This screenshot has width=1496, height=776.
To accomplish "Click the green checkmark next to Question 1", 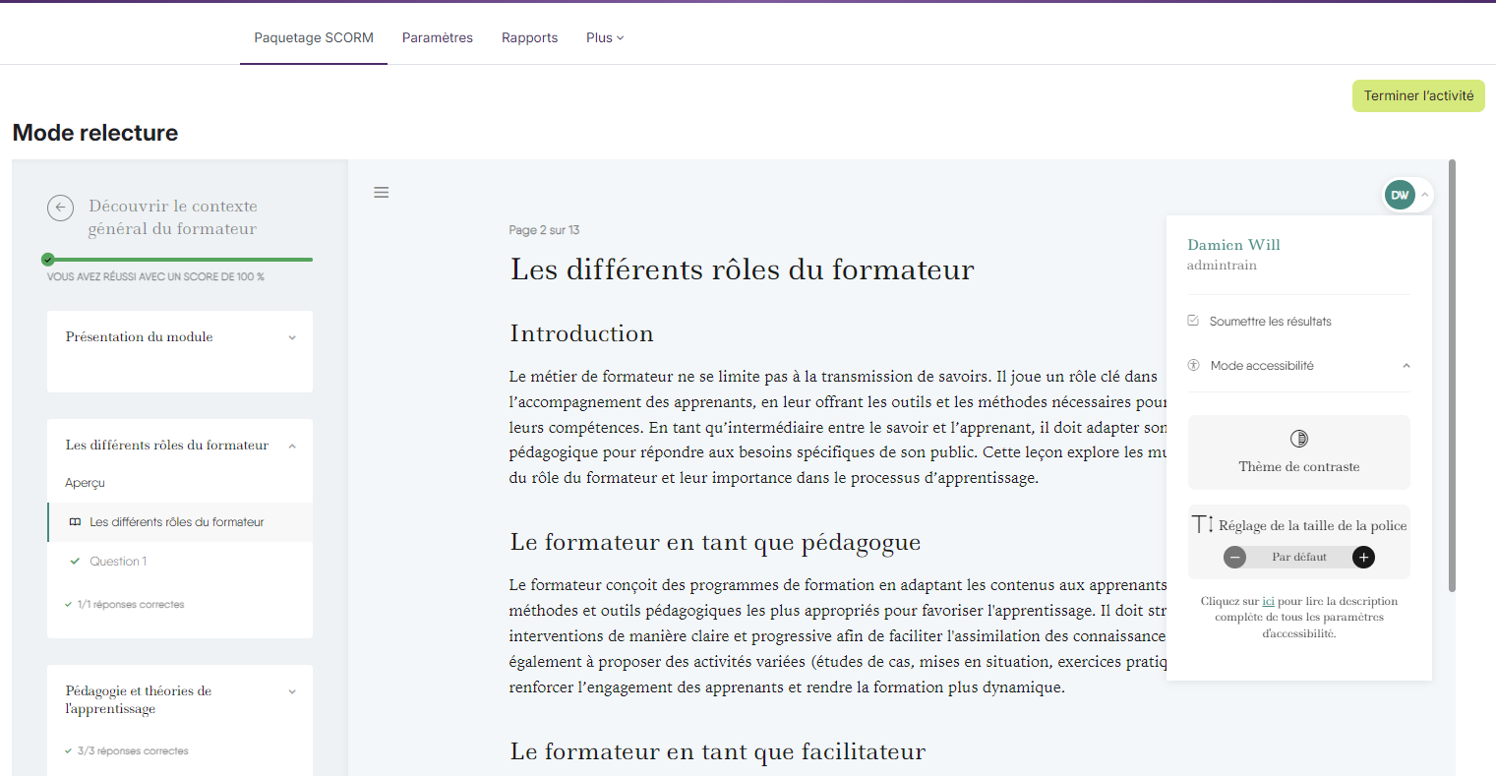I will (x=75, y=561).
